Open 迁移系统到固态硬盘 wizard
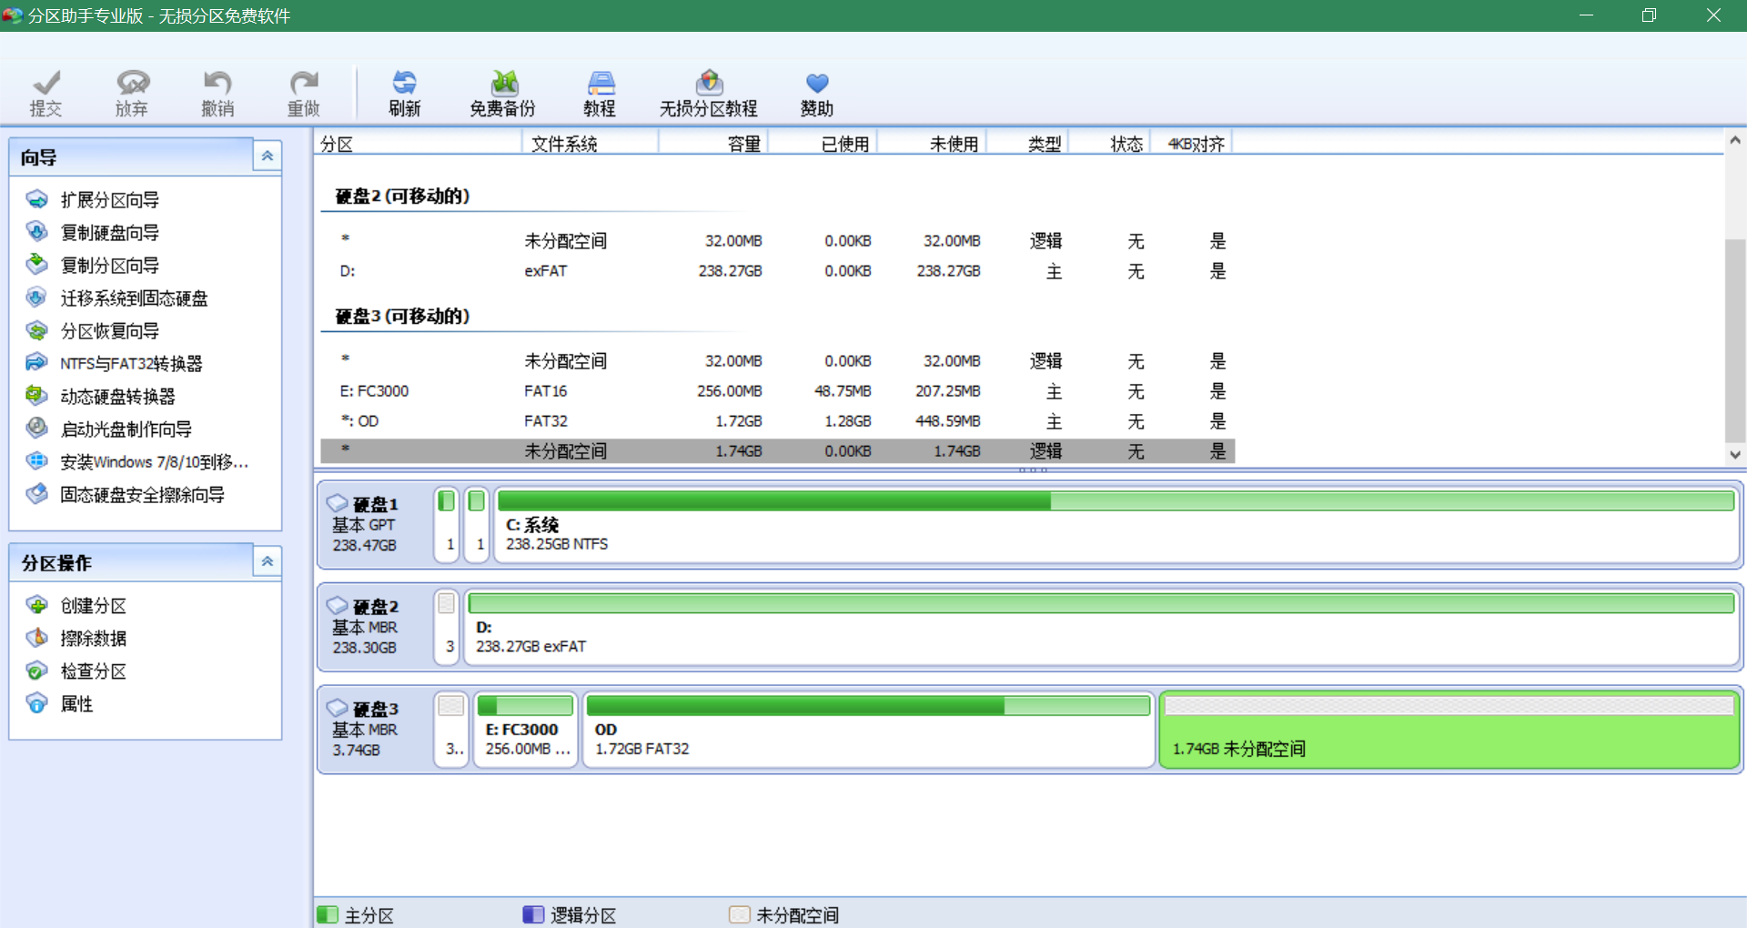The image size is (1747, 928). [134, 298]
